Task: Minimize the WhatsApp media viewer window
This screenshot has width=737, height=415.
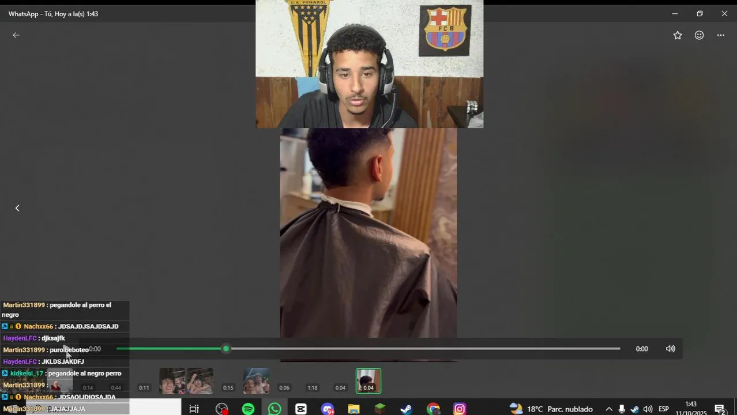Action: [675, 14]
